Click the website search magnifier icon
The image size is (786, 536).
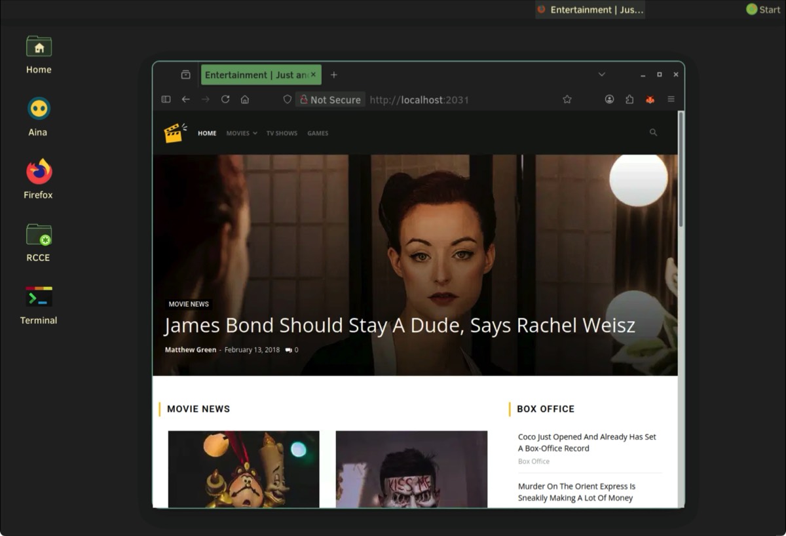coord(653,132)
